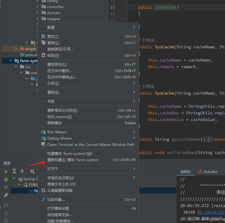This screenshot has height=223, width=225.
Task: Click the debug bug icon in Services
Action: point(6,179)
